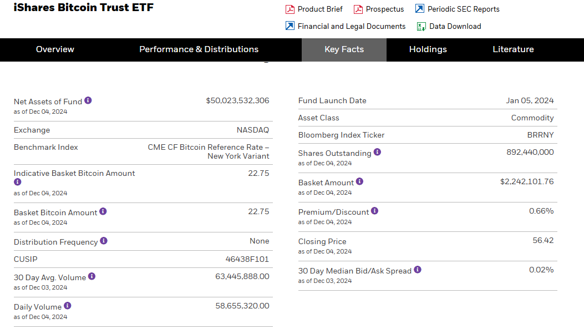The image size is (584, 329).
Task: Click the Data Download link
Action: pos(455,27)
